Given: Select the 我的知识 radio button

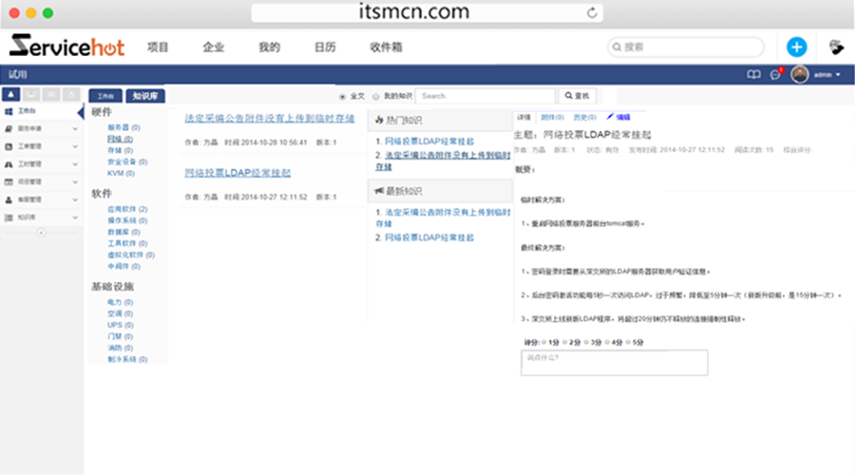Looking at the screenshot, I should [x=376, y=96].
